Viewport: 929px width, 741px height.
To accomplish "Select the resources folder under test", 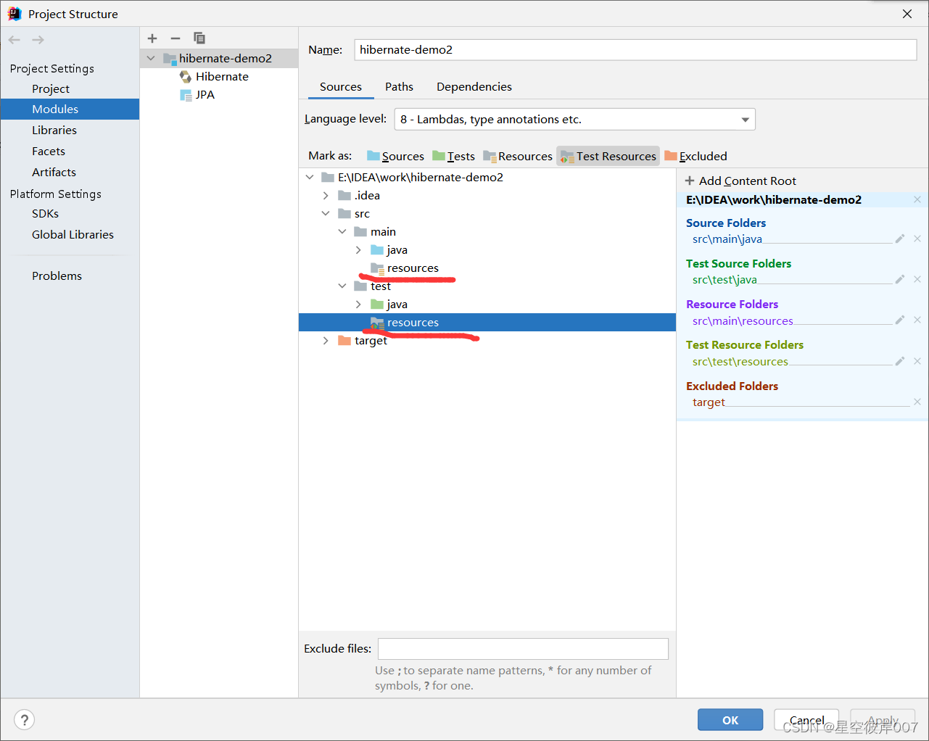I will pos(487,322).
